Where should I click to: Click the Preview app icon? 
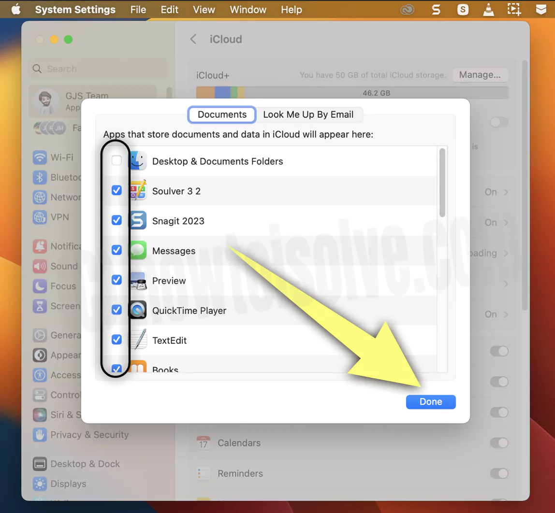pyautogui.click(x=138, y=280)
